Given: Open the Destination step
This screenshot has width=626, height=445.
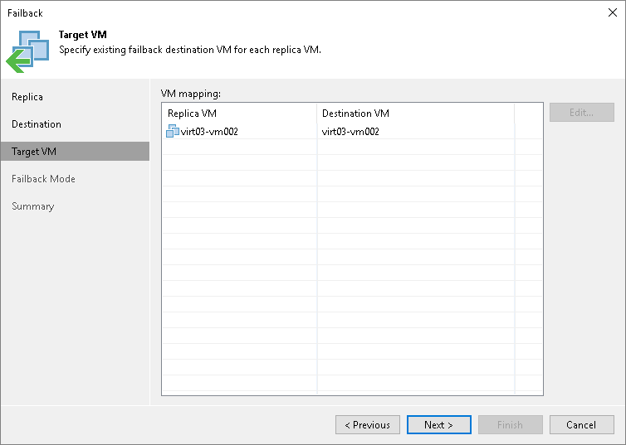Looking at the screenshot, I should (37, 124).
